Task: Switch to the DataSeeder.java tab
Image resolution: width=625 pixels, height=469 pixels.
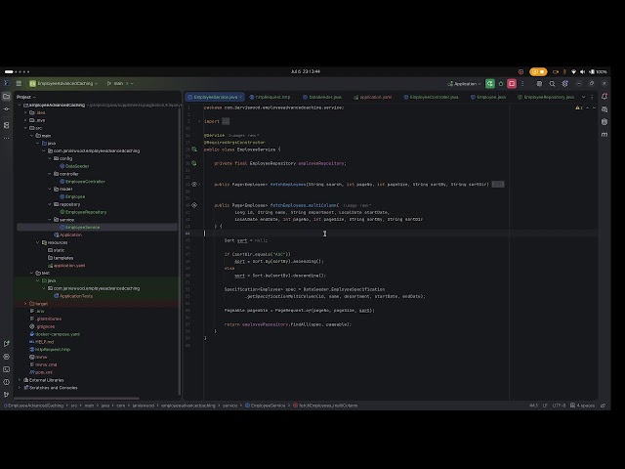Action: [x=322, y=97]
